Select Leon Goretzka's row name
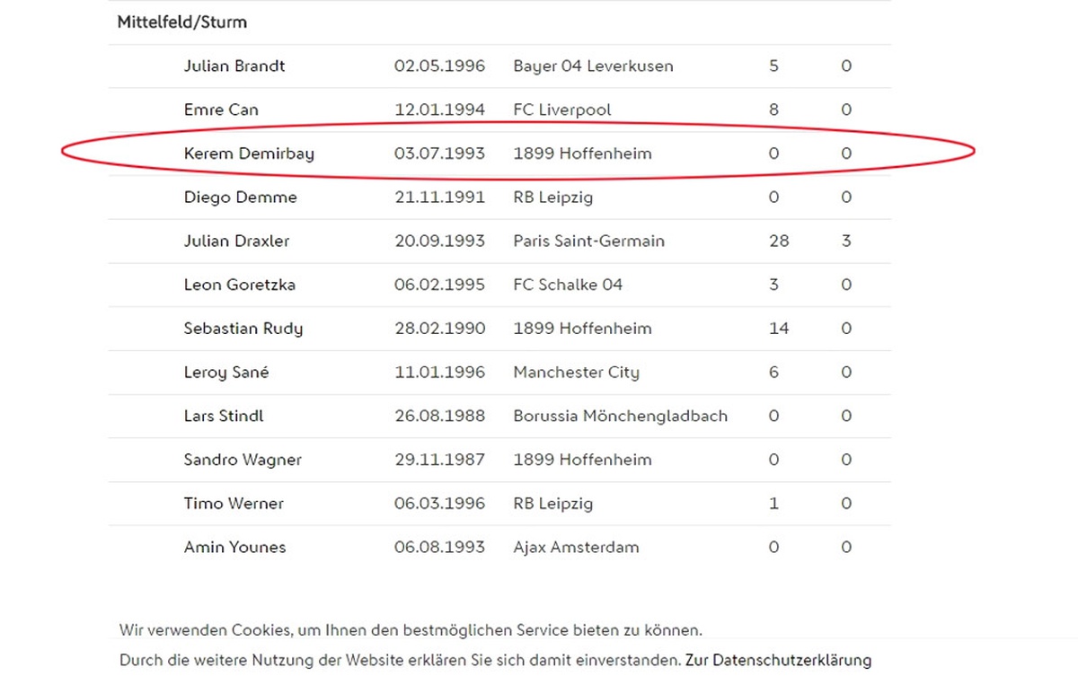 click(x=239, y=285)
